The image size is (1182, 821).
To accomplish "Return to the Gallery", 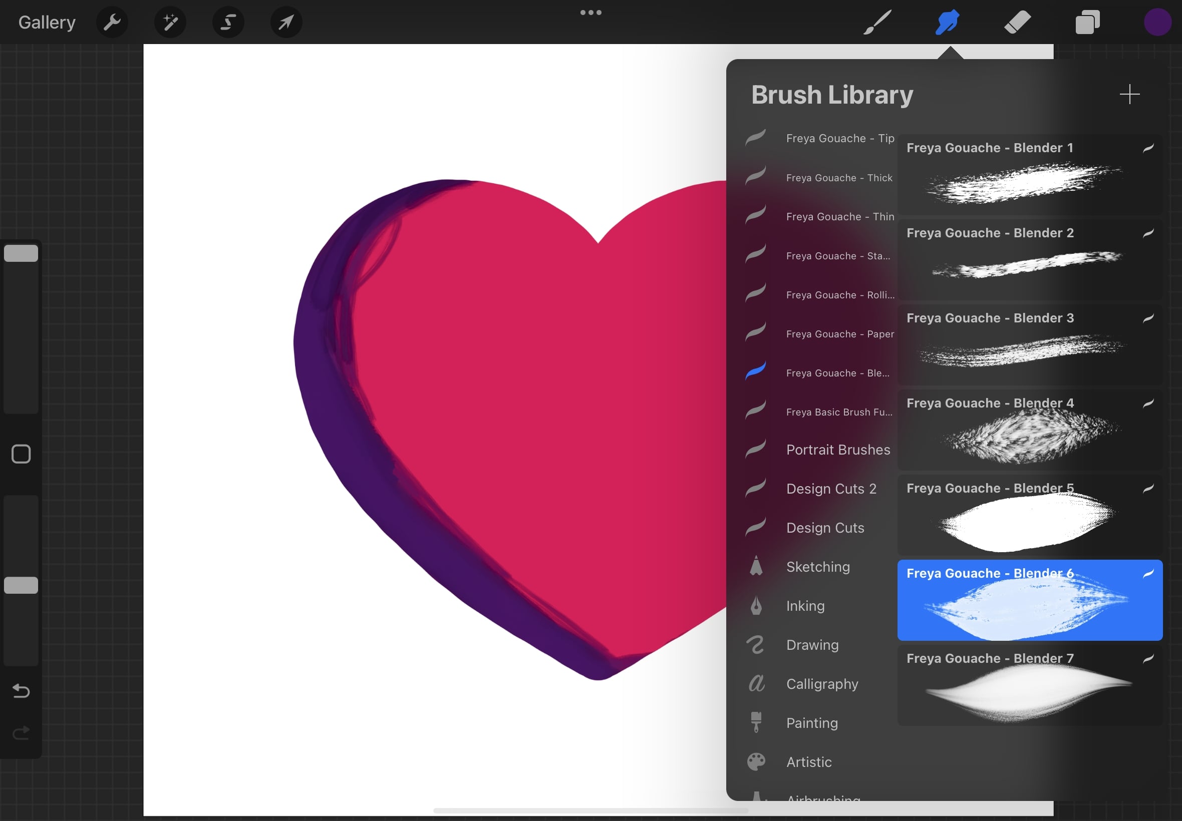I will [46, 22].
